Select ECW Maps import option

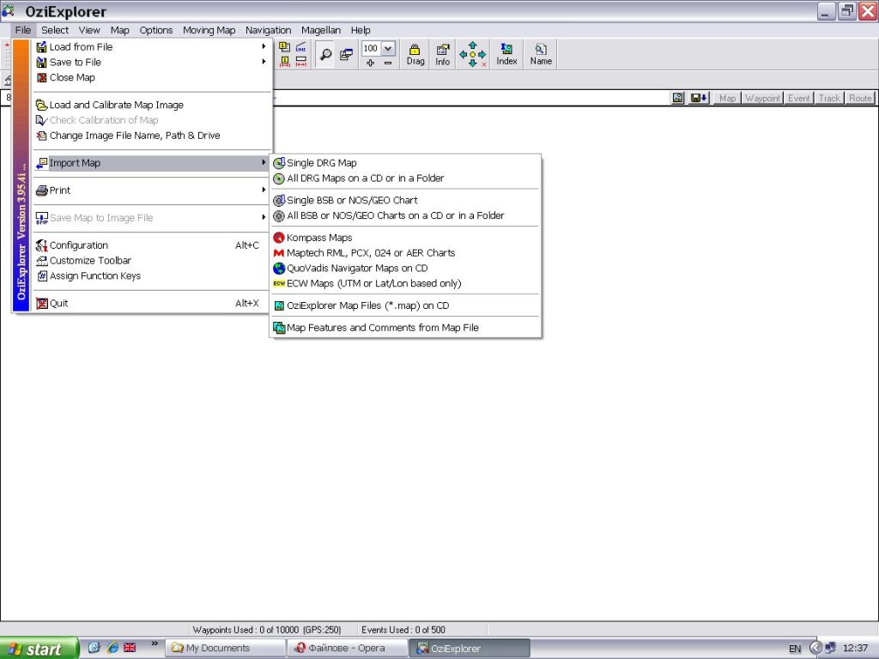373,283
